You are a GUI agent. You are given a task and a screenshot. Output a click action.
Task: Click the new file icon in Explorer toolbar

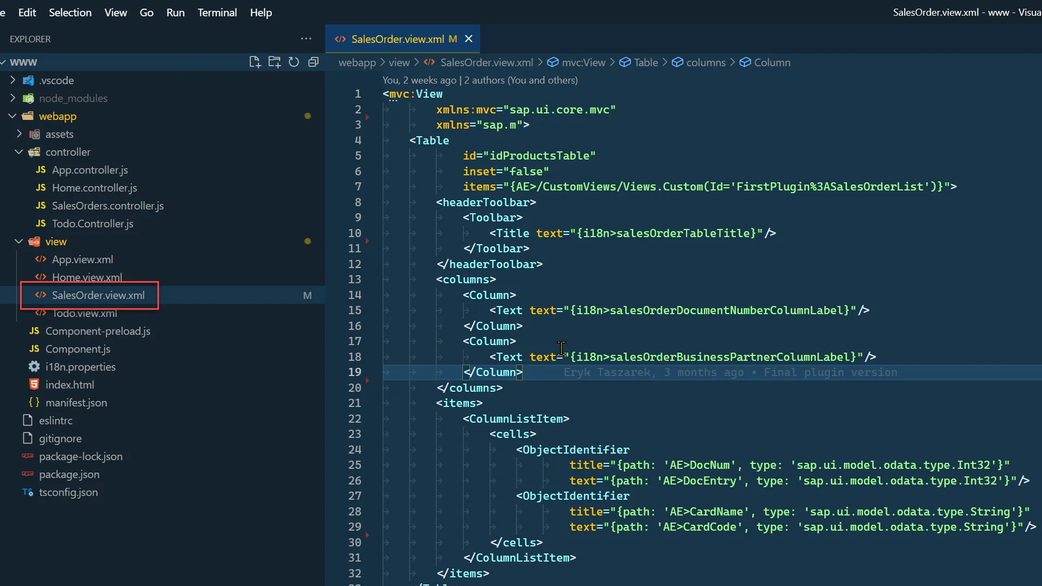click(255, 62)
